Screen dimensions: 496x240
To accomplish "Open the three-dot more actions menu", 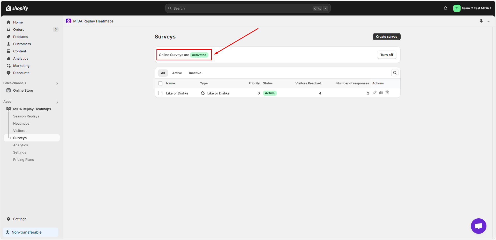I will pyautogui.click(x=488, y=21).
